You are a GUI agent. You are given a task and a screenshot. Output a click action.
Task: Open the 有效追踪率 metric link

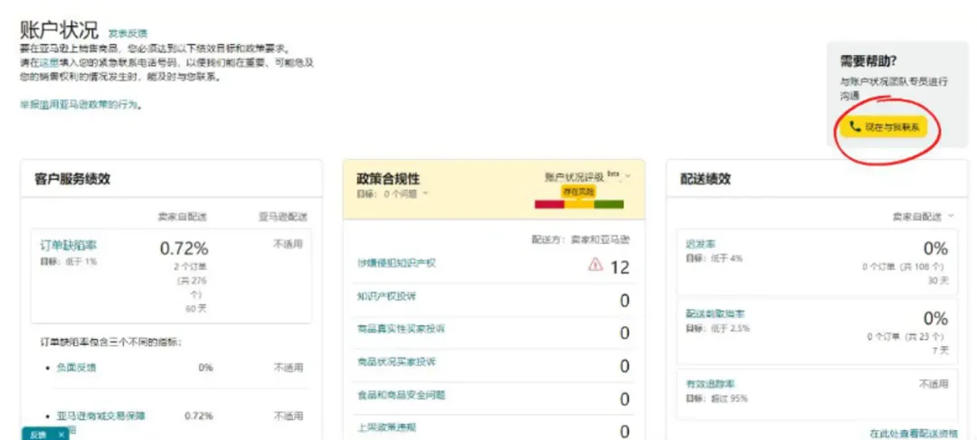pos(710,384)
